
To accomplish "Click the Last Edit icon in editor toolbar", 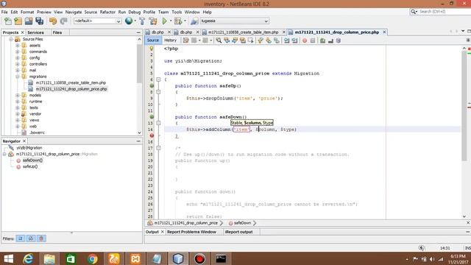I will coord(186,40).
